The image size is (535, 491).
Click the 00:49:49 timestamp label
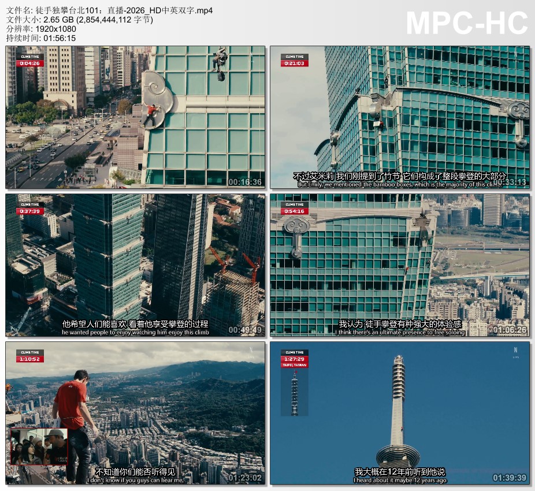(245, 330)
